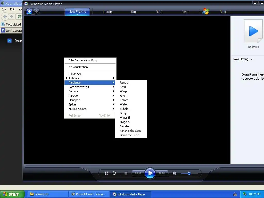Click the keyboard icon in the taskbar

(x=235, y=194)
